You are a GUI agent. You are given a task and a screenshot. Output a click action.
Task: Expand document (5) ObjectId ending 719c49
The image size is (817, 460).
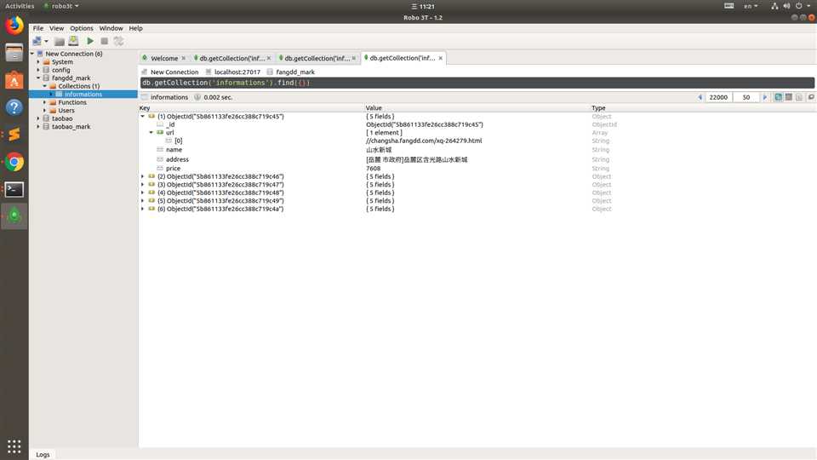[x=143, y=200]
